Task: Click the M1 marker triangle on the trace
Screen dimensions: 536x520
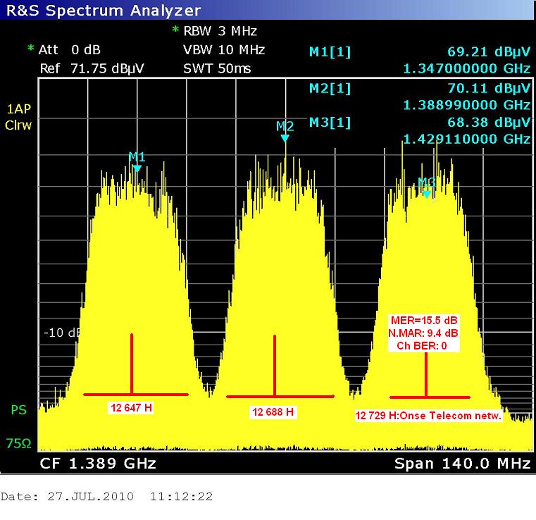Action: pos(137,168)
